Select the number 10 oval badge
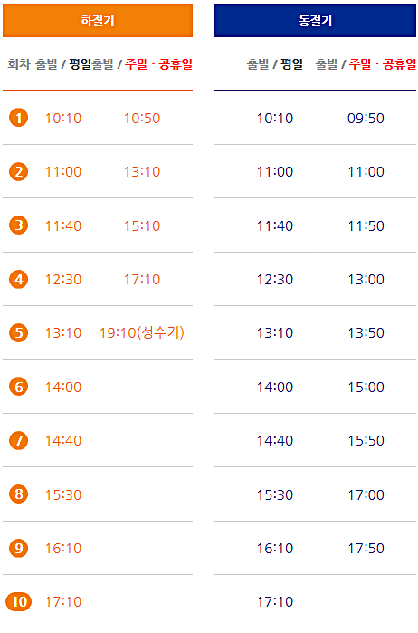This screenshot has height=633, width=418. (x=19, y=602)
